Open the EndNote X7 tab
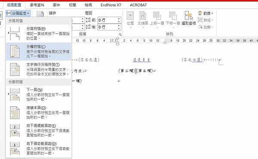258x159 pixels. (x=111, y=5)
